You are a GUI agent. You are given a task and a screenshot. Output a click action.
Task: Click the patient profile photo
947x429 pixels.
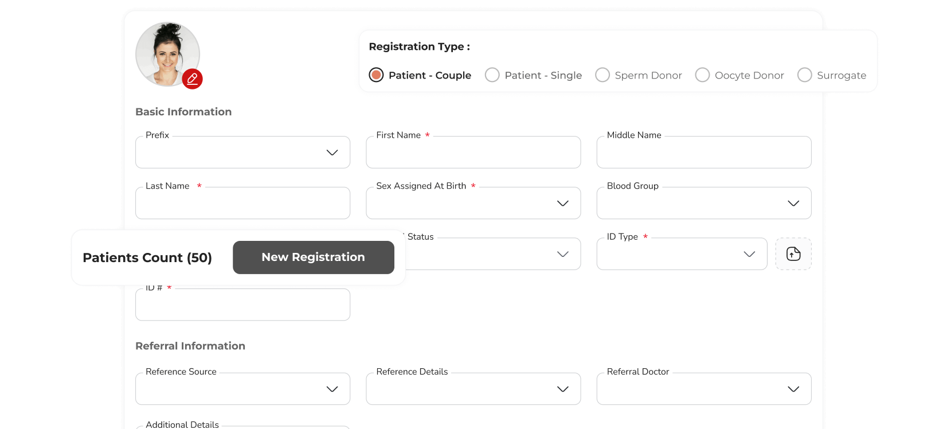click(x=166, y=54)
